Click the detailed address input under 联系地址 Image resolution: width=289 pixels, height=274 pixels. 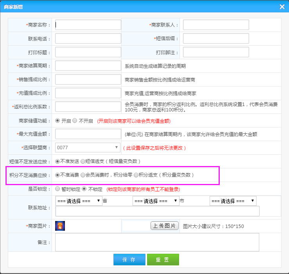157,211
